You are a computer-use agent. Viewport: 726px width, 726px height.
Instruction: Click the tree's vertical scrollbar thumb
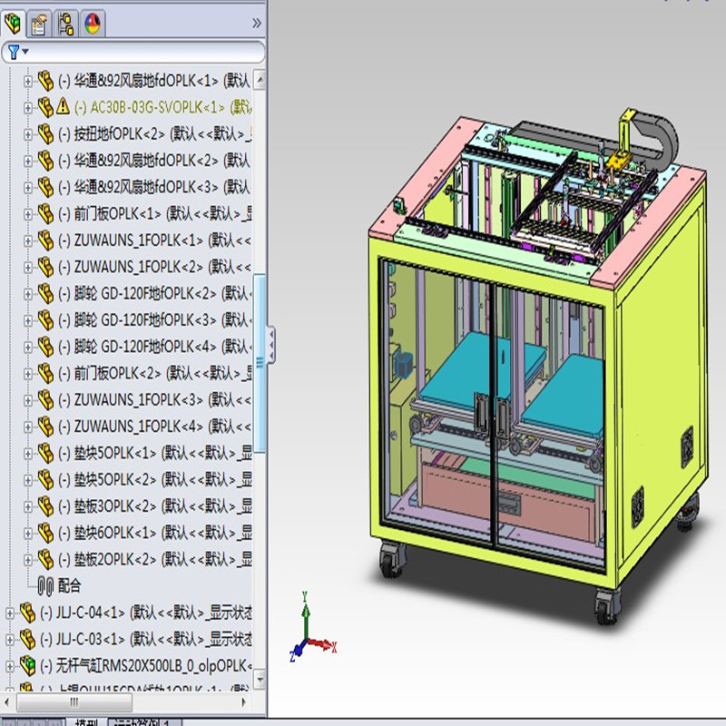tap(260, 362)
